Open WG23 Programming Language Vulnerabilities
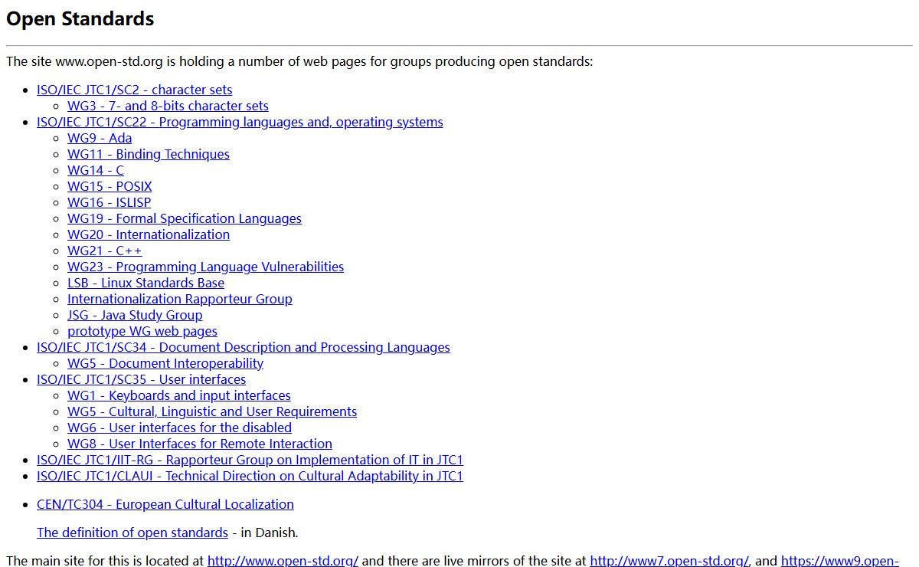The height and width of the screenshot is (567, 919). [205, 267]
